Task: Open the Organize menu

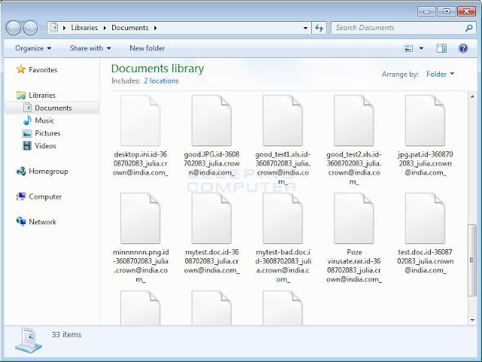Action: tap(33, 48)
